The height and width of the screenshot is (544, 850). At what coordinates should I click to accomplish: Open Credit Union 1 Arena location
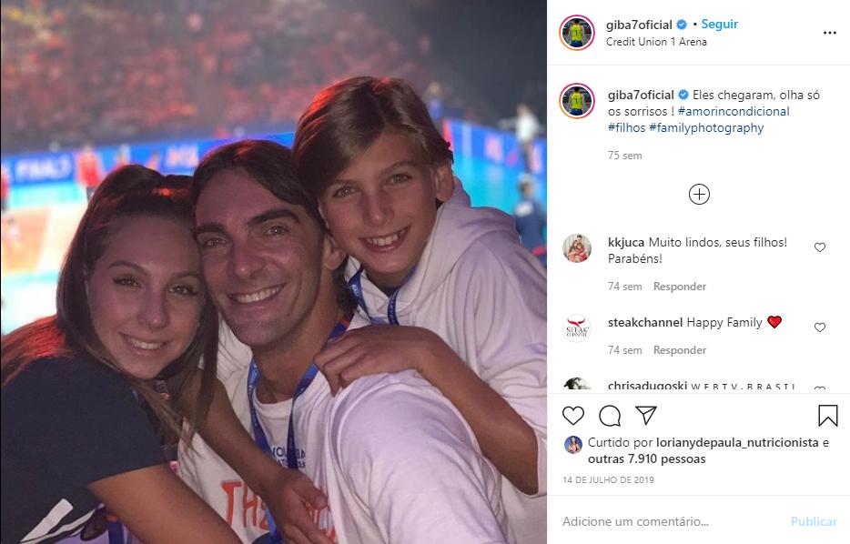[656, 42]
